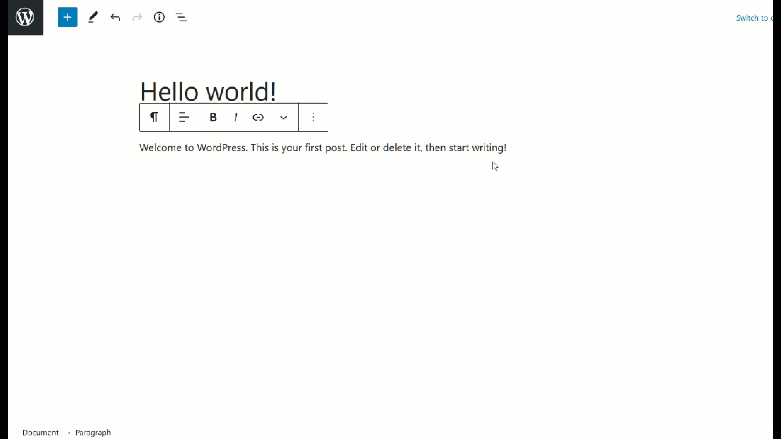Image resolution: width=781 pixels, height=439 pixels.
Task: Insert a link with the Link icon
Action: click(258, 118)
